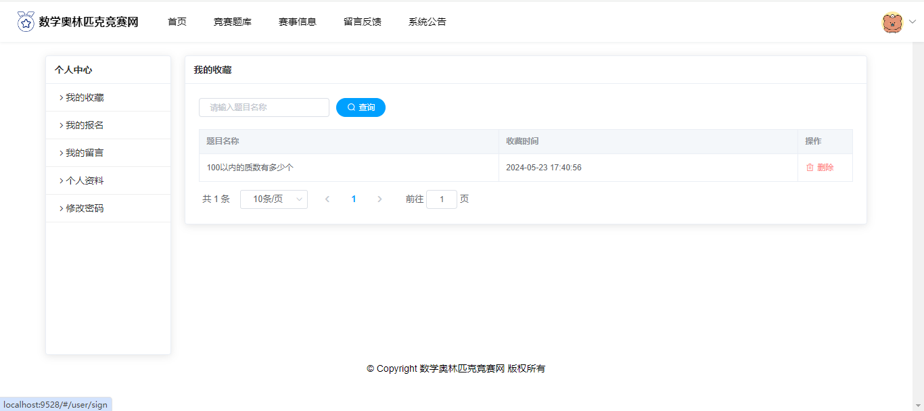Open 留言反馈 from the top navigation
The height and width of the screenshot is (411, 924).
363,22
